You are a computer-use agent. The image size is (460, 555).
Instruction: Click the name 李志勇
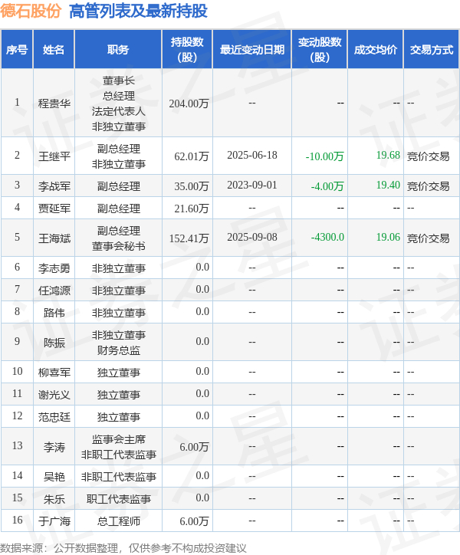(x=54, y=268)
